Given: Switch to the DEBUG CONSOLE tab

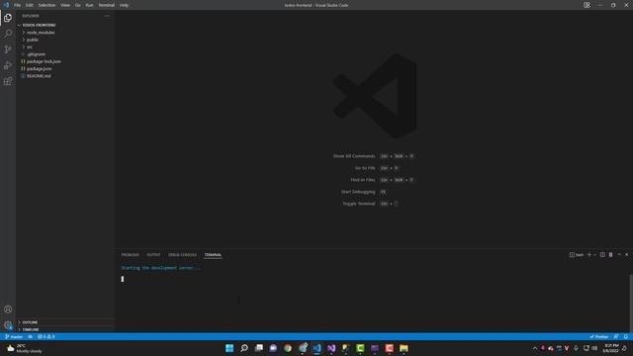Looking at the screenshot, I should [182, 255].
